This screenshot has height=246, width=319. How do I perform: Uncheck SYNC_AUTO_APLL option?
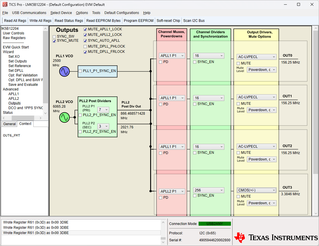[85, 41]
